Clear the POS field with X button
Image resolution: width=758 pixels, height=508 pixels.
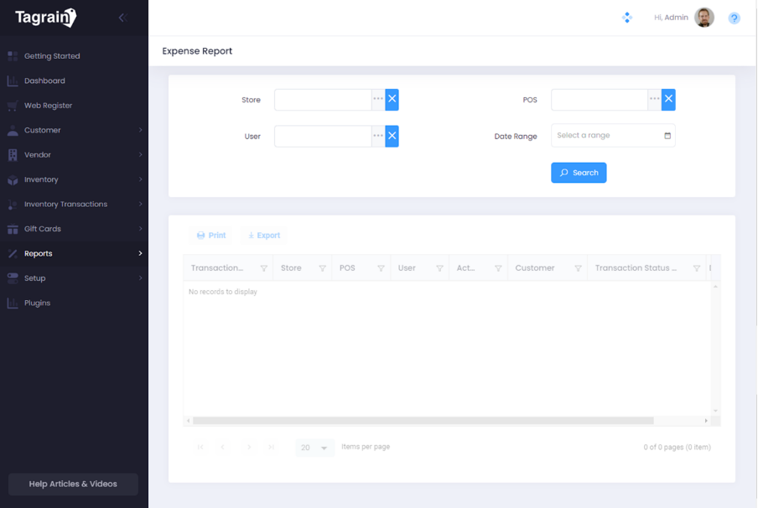tap(668, 100)
